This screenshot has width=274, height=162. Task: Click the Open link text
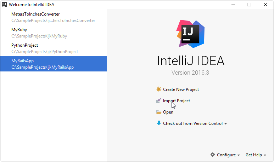[168, 112]
